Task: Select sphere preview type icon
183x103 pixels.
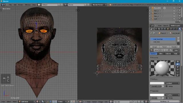Action: click(x=178, y=64)
